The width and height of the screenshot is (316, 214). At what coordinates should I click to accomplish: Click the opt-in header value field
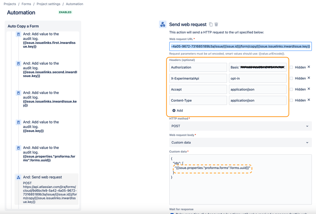click(x=257, y=79)
